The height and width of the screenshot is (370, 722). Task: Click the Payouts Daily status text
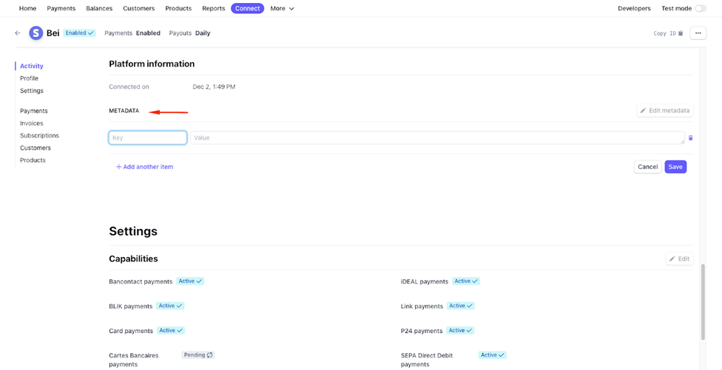pos(189,33)
